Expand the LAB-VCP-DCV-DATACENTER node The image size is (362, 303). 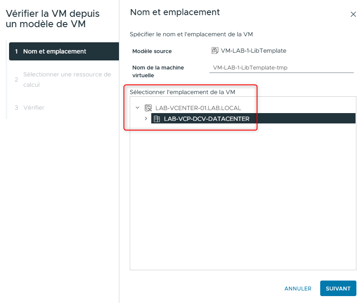click(x=146, y=119)
